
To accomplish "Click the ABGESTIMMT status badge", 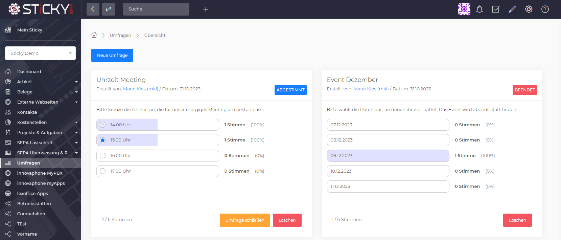I will (x=290, y=90).
